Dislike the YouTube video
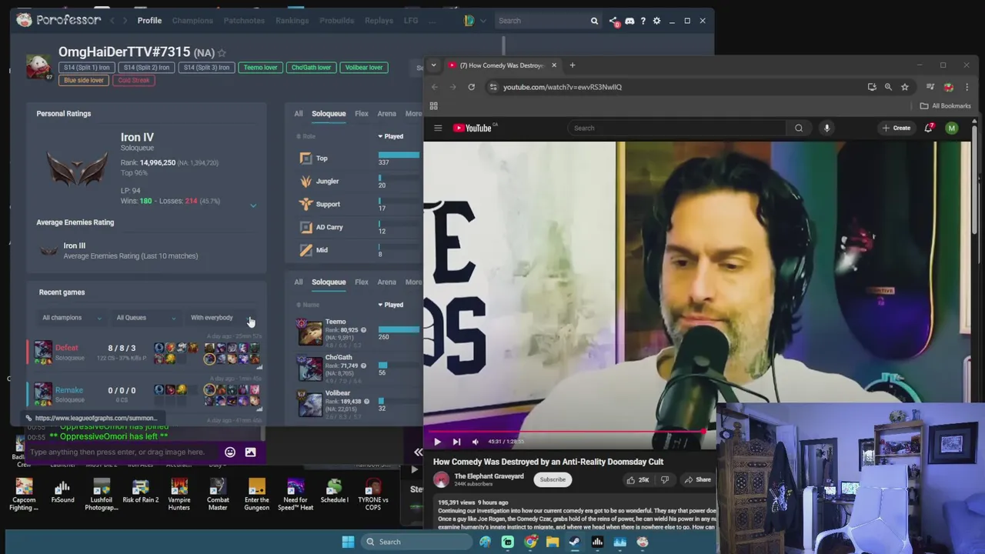 point(664,480)
